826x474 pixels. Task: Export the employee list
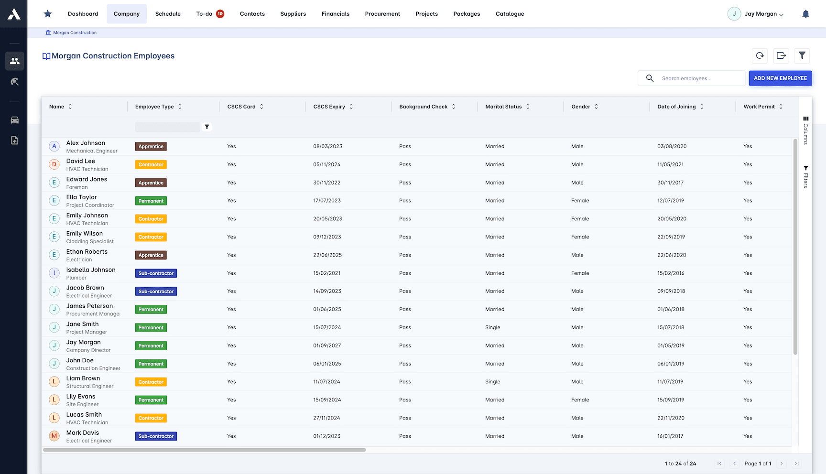click(x=781, y=56)
